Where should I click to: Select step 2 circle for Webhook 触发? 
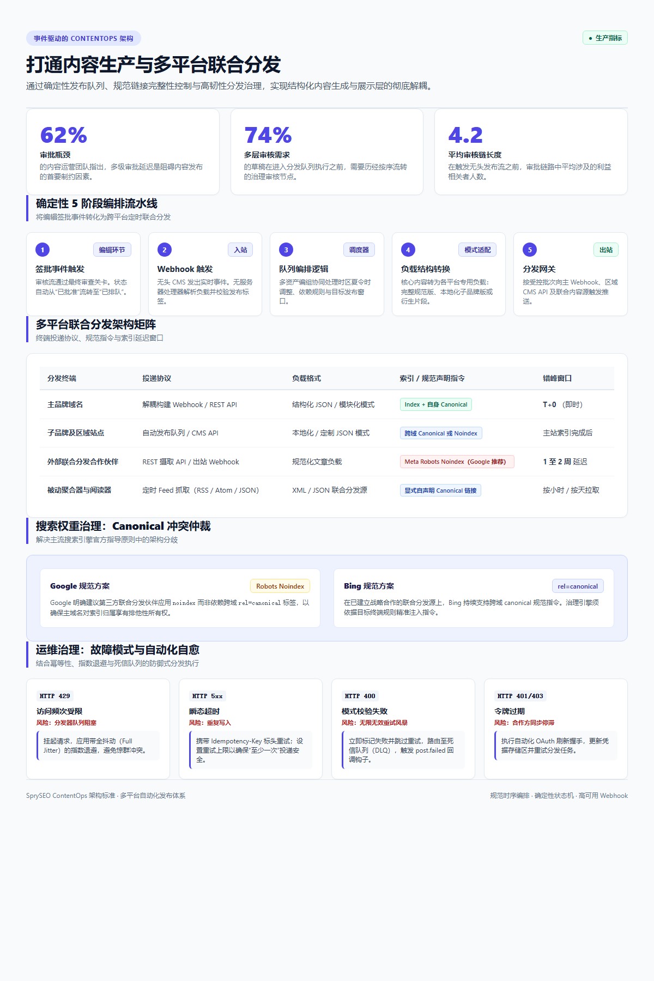click(x=164, y=250)
